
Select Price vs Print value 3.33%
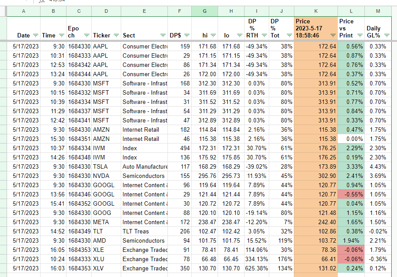pos(351,166)
